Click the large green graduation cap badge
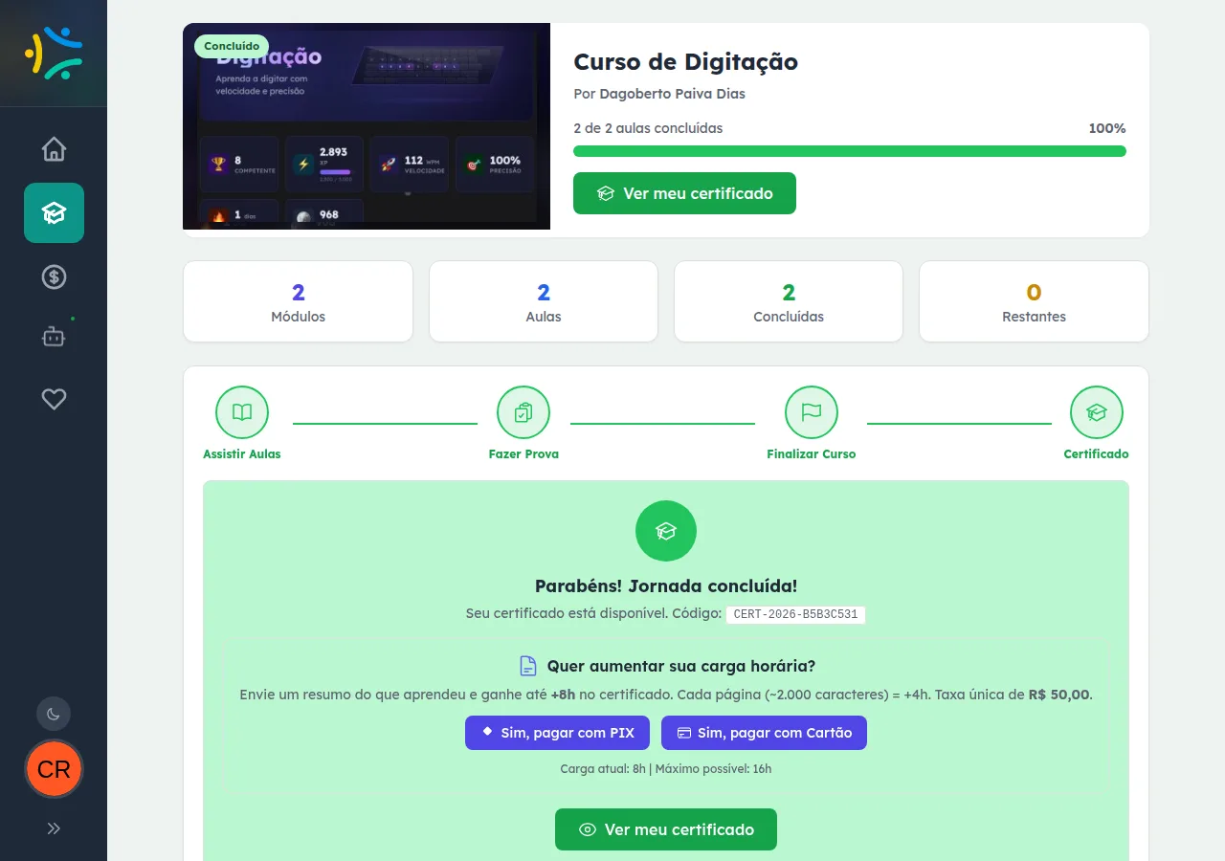 point(666,531)
